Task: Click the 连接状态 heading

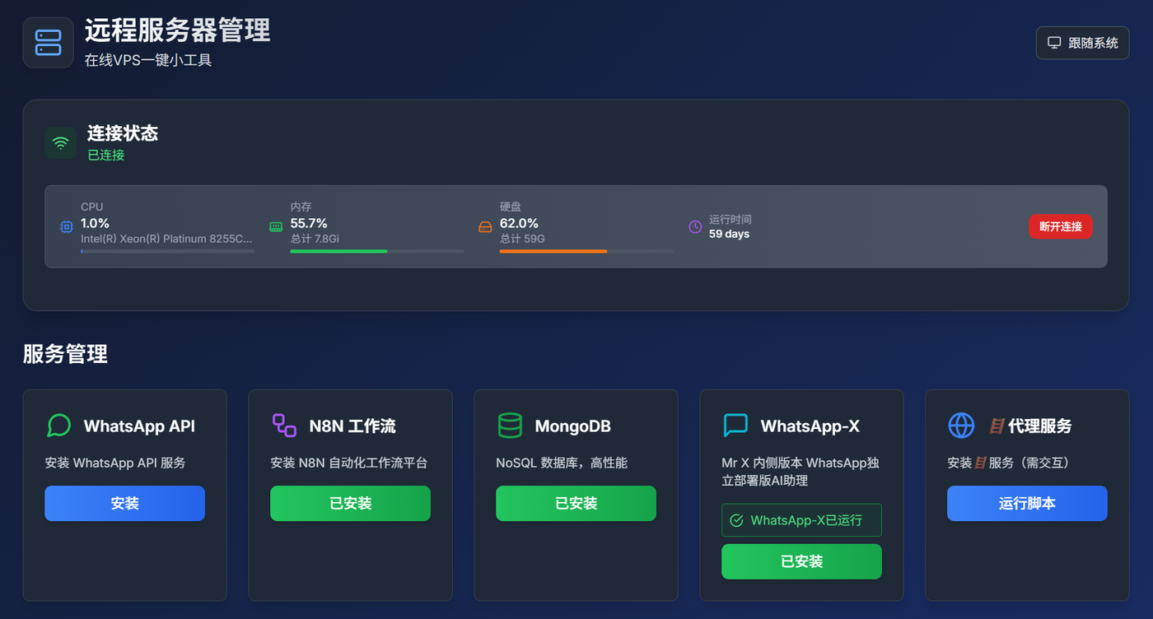Action: 123,133
